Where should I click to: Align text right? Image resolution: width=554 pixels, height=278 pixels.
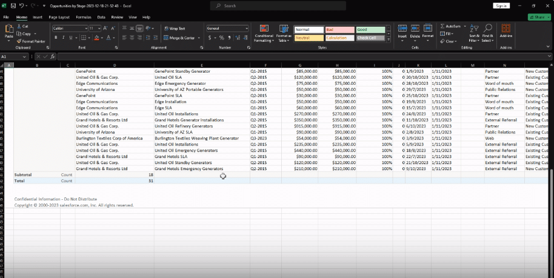(139, 38)
